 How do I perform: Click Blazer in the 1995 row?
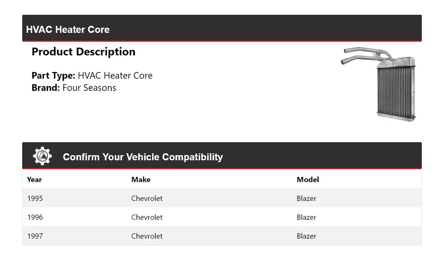click(x=306, y=199)
